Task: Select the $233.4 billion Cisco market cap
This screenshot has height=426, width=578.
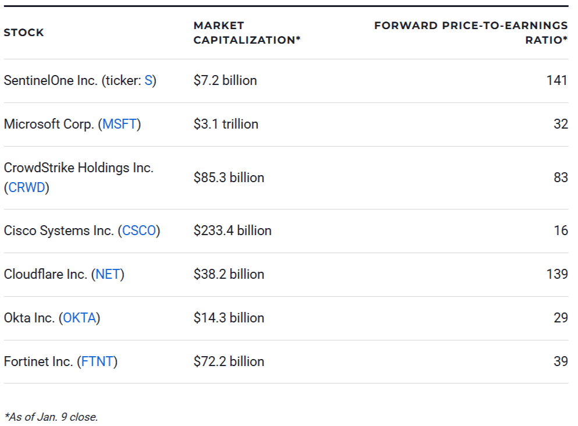Action: click(232, 230)
